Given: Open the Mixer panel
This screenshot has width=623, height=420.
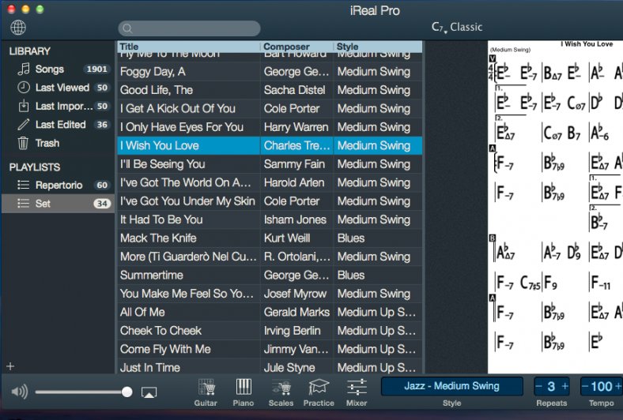Looking at the screenshot, I should [357, 391].
